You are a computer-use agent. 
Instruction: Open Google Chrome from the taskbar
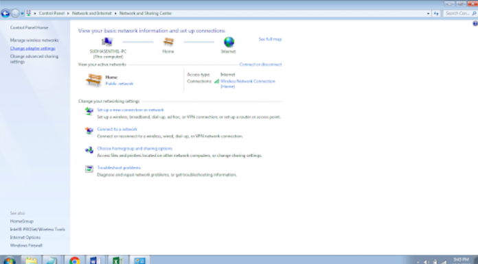[74, 261]
